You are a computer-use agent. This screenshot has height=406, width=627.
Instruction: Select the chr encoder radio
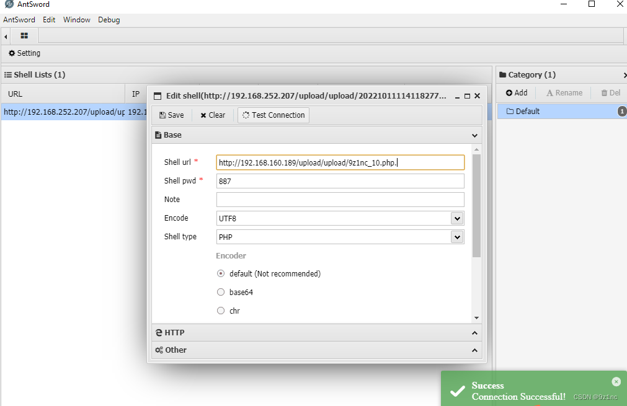(x=221, y=311)
